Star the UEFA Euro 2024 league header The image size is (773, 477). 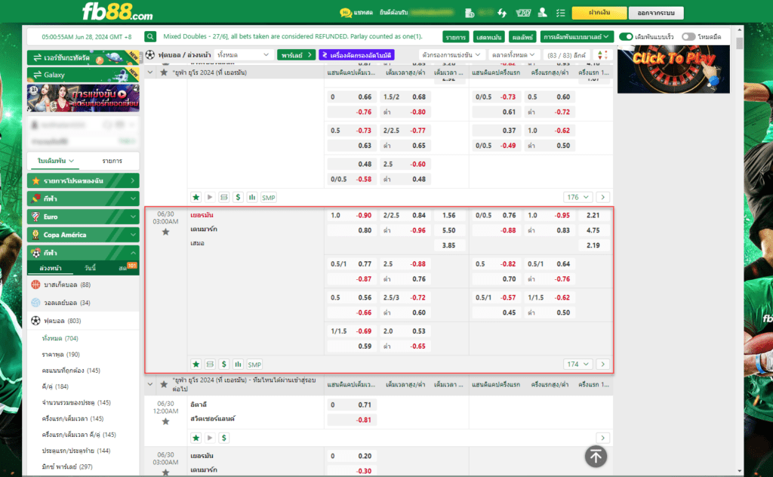[164, 72]
